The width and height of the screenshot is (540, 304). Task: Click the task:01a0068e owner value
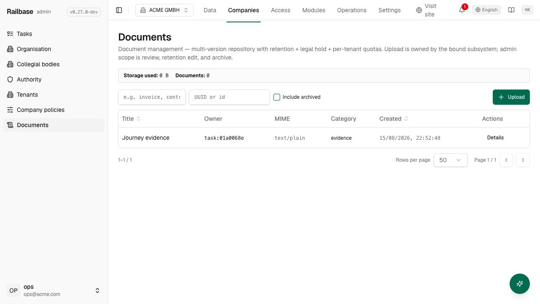pos(224,138)
